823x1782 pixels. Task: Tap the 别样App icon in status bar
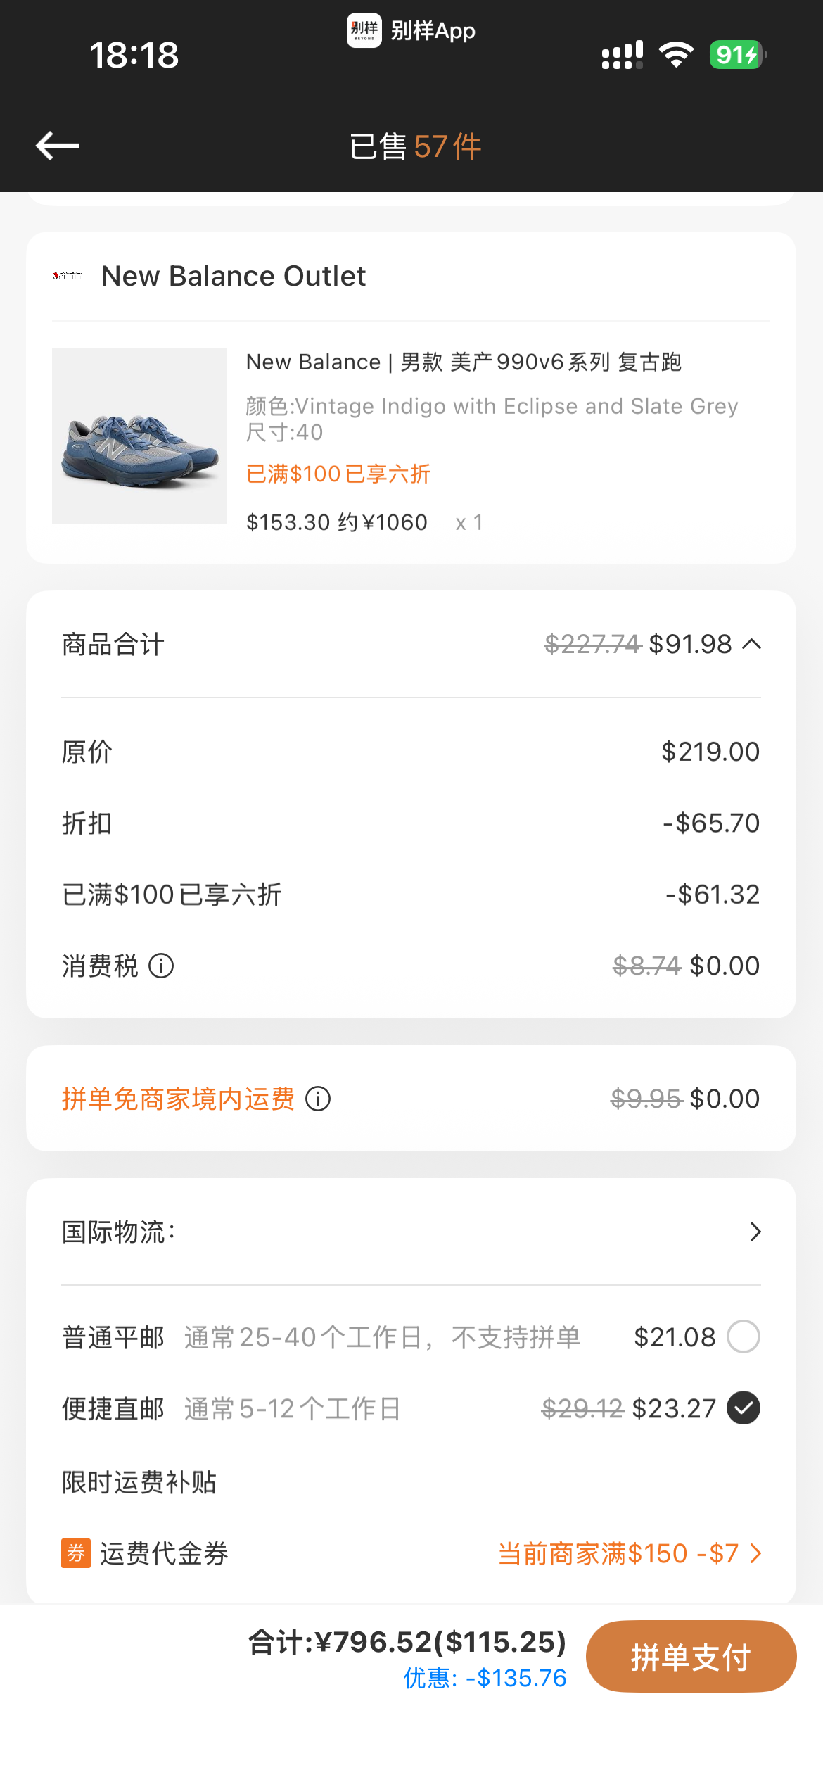(x=364, y=30)
